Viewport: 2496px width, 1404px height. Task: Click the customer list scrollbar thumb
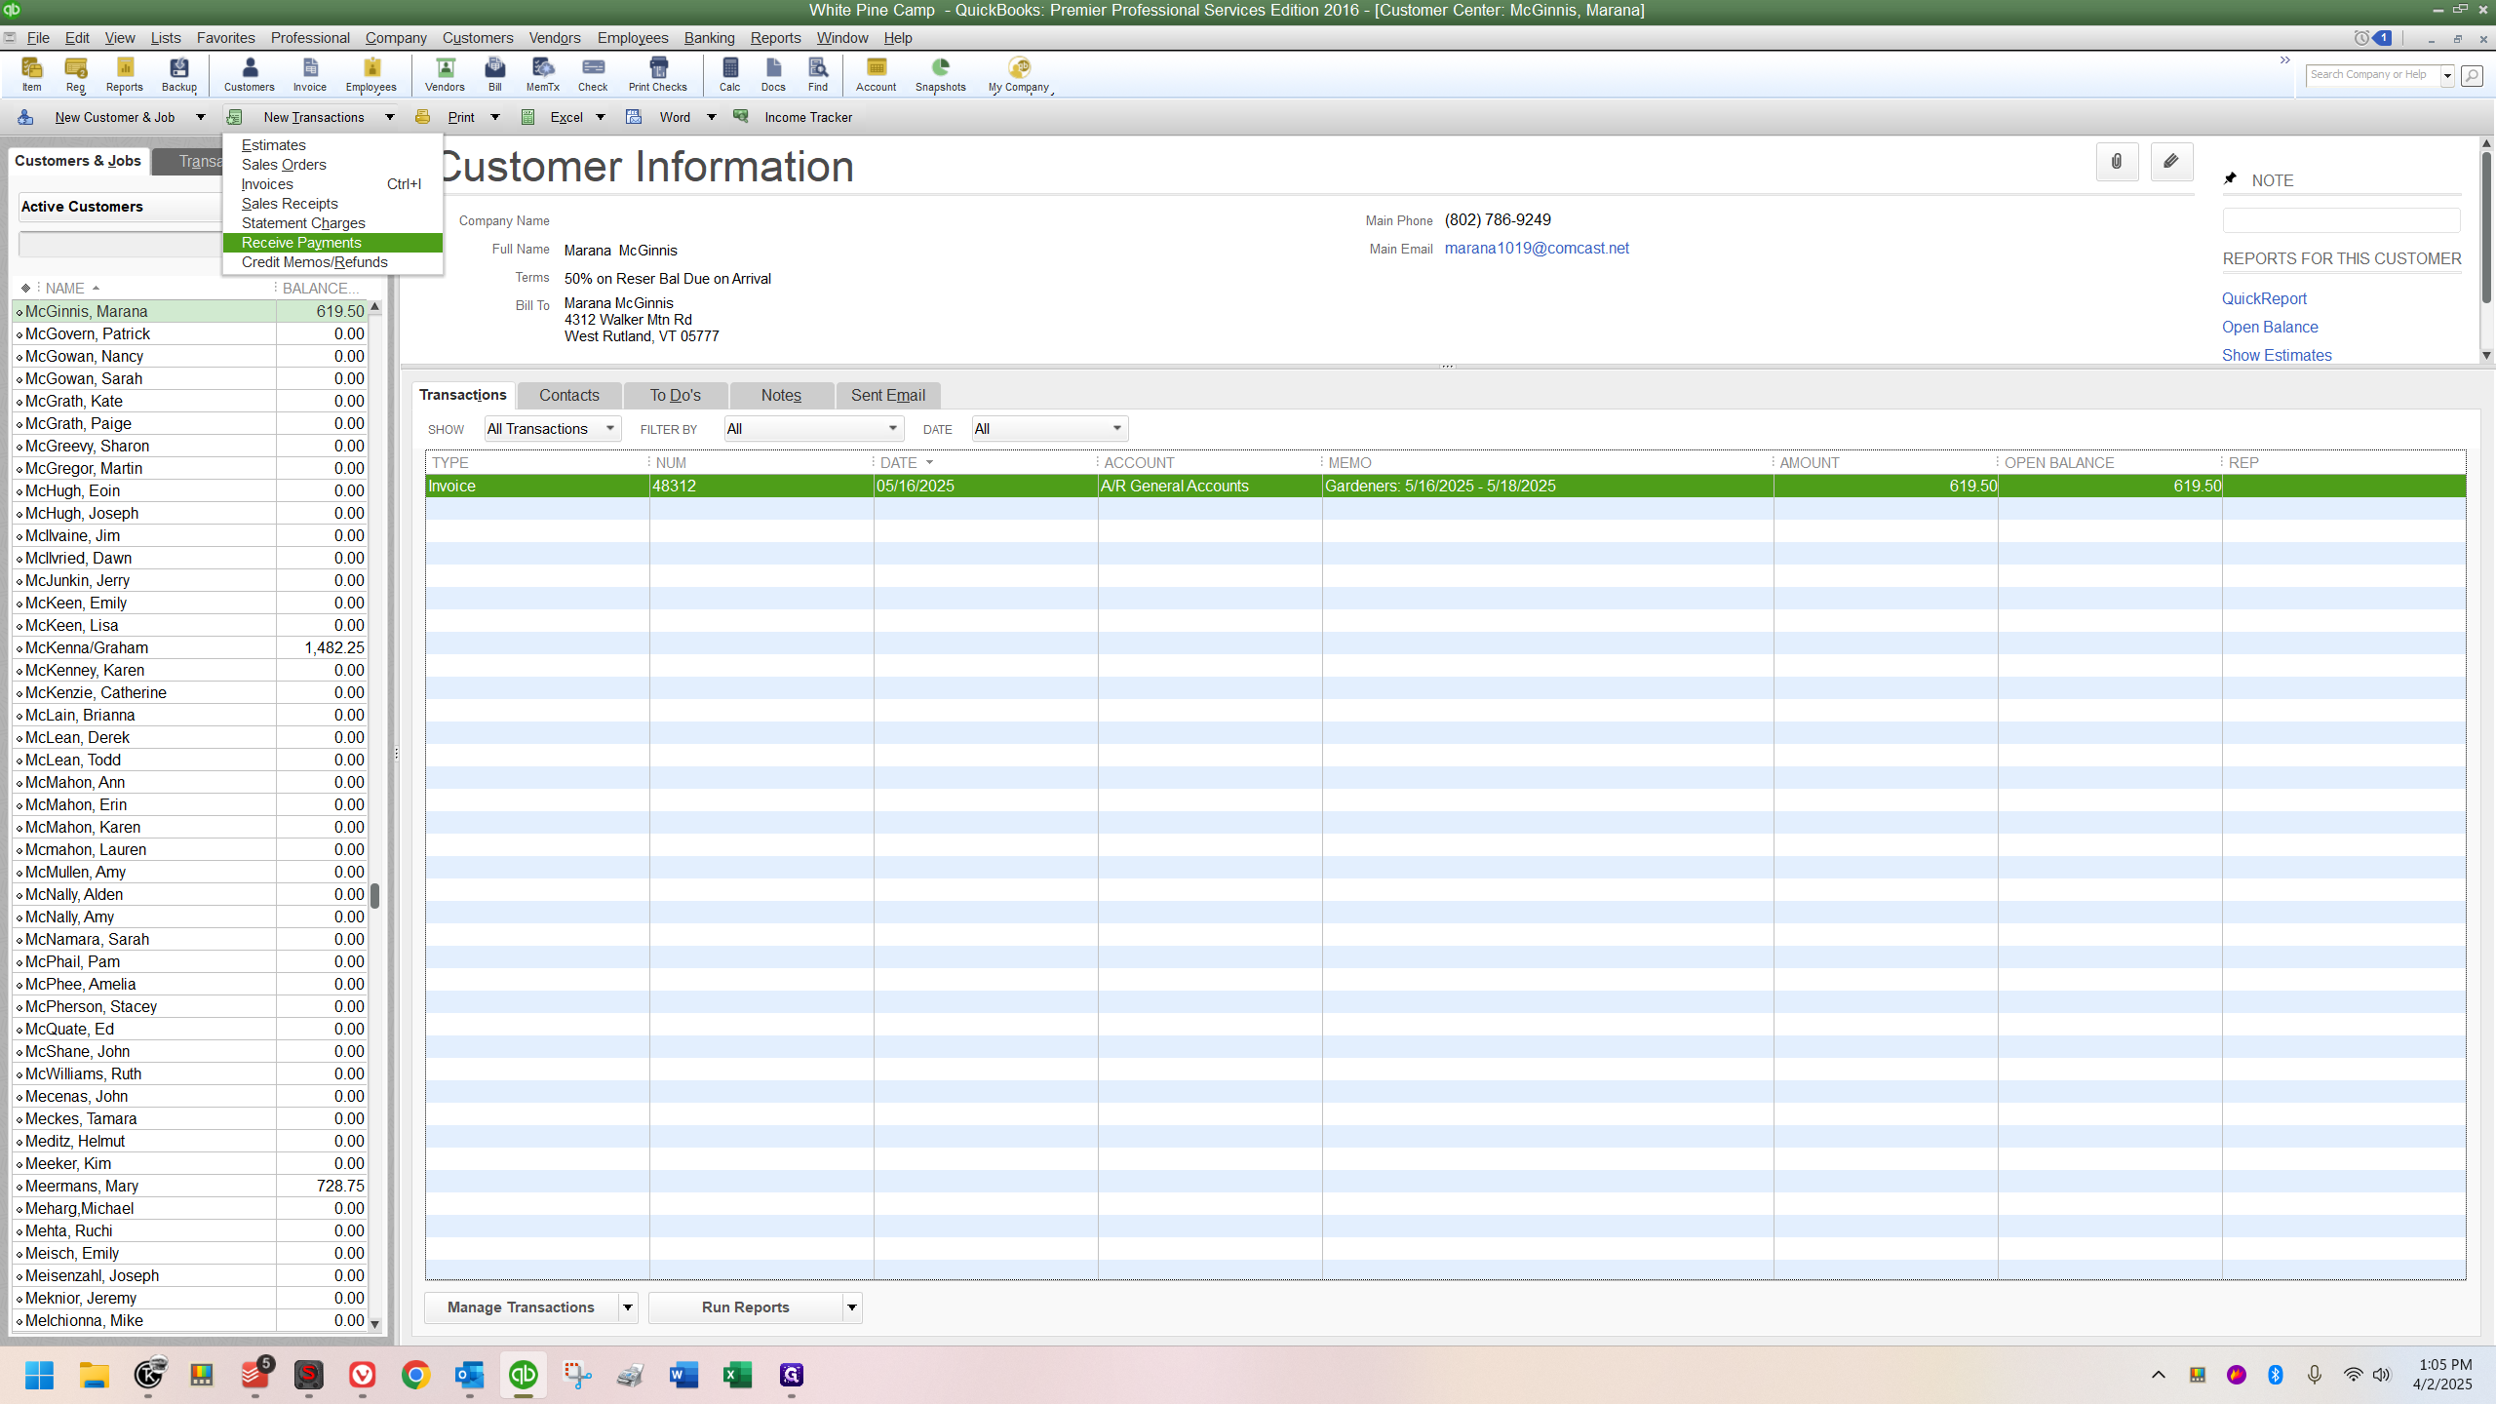tap(374, 896)
